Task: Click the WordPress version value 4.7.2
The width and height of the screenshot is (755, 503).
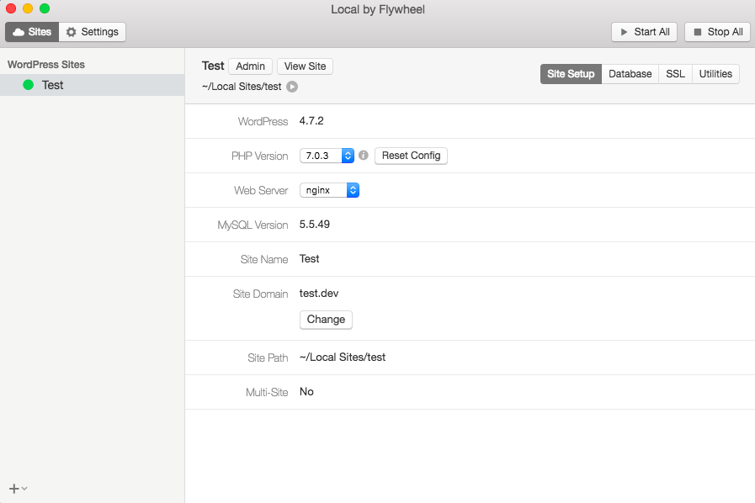Action: point(311,121)
